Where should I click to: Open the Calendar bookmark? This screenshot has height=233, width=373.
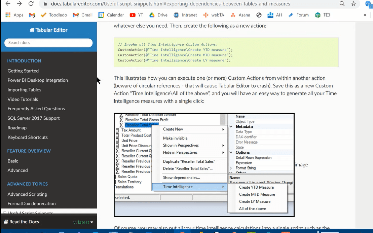pyautogui.click(x=111, y=15)
